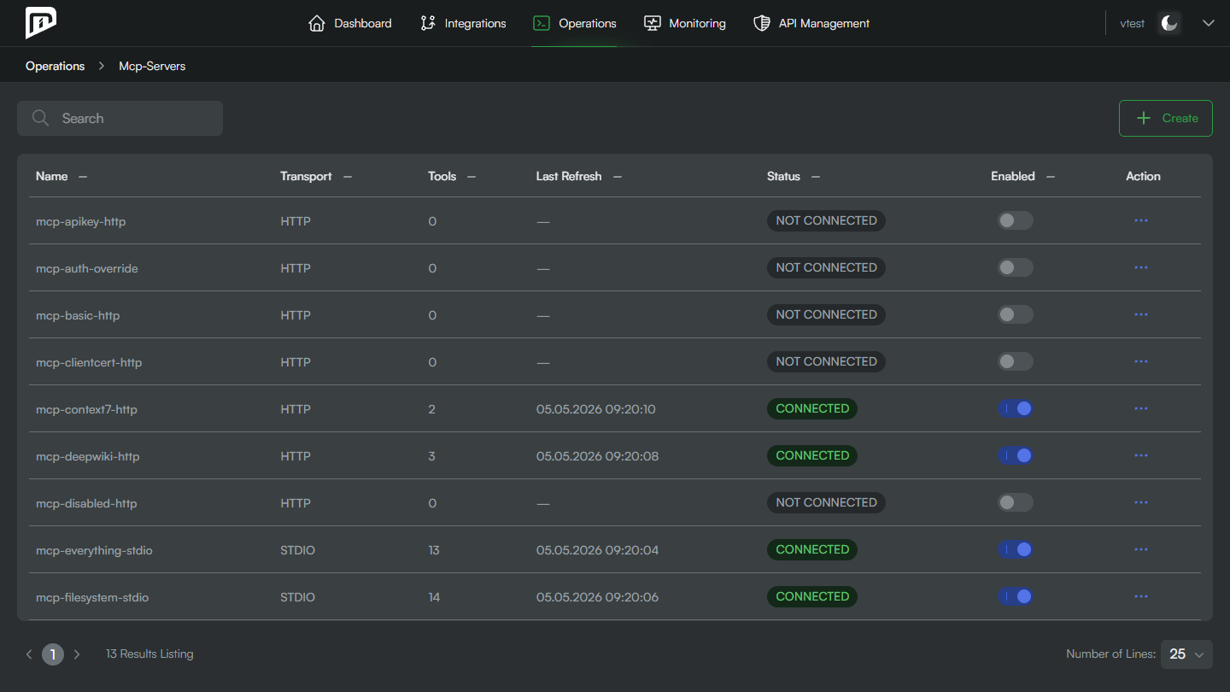Image resolution: width=1230 pixels, height=692 pixels.
Task: Go to previous page arrow
Action: pos(29,654)
